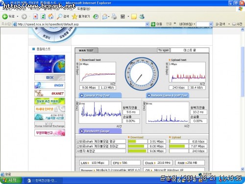Select the 1.13 MB/s value box
This screenshot has width=245, height=184.
[x=107, y=88]
